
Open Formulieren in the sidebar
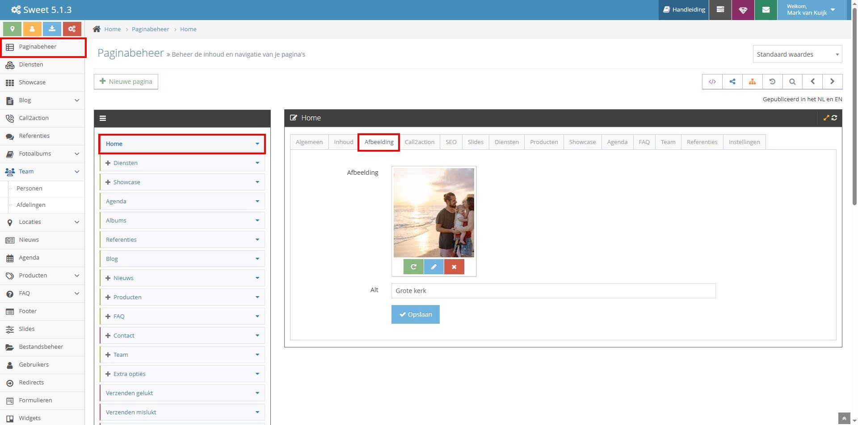click(x=42, y=400)
